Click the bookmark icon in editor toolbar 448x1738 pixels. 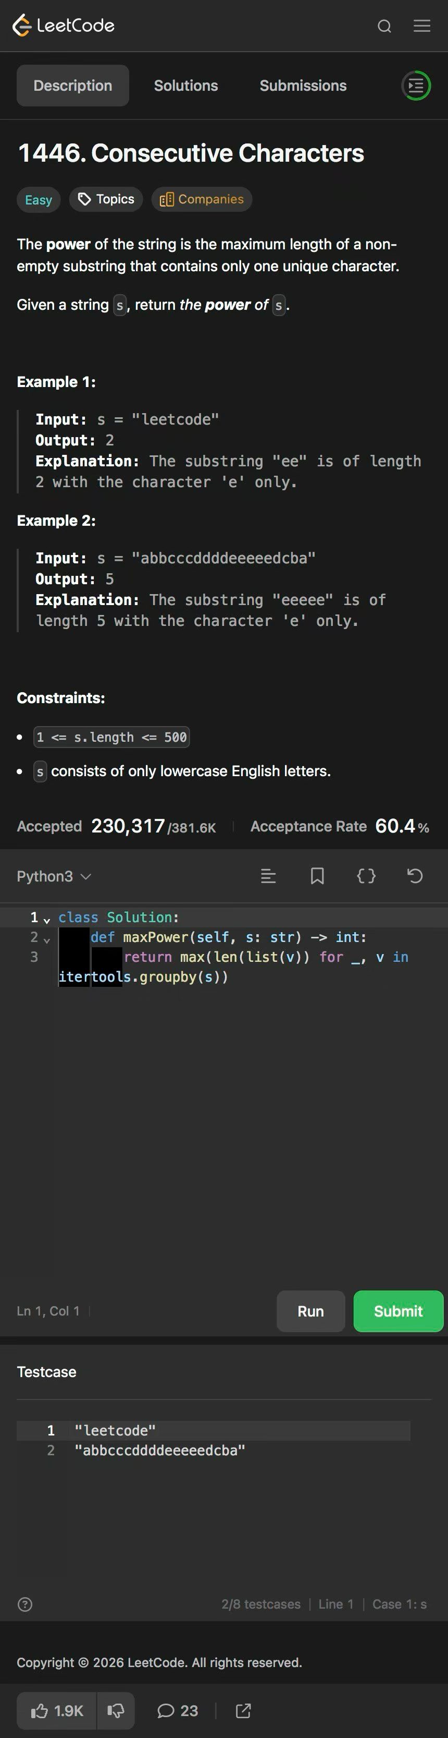(x=317, y=876)
